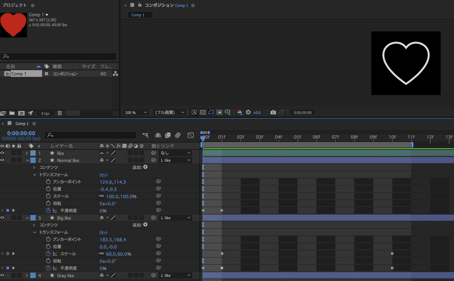The image size is (454, 281).
Task: Collapse the Big like layer
Action: [27, 218]
